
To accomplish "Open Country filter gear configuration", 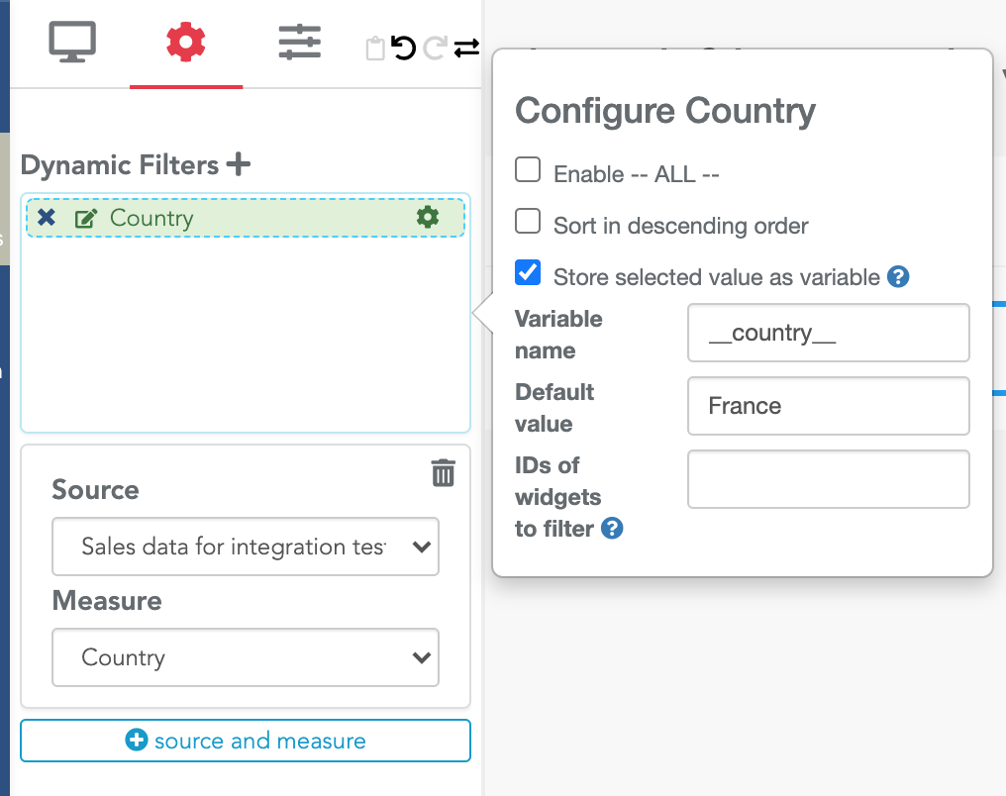I will click(x=428, y=218).
